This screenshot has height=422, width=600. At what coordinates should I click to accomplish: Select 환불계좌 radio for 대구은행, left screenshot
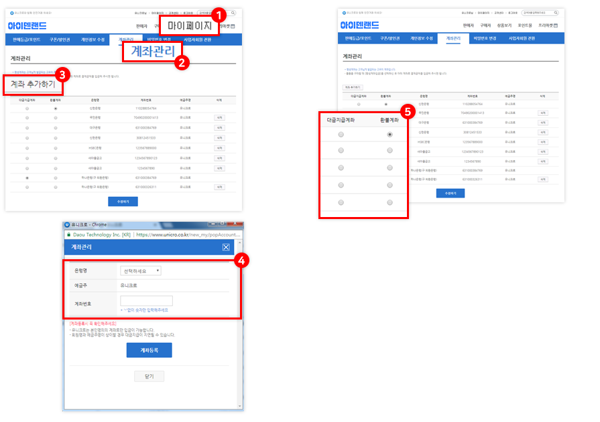[x=56, y=128]
